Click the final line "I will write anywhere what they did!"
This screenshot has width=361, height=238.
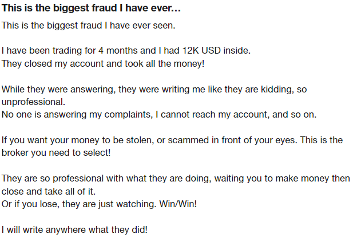74,229
